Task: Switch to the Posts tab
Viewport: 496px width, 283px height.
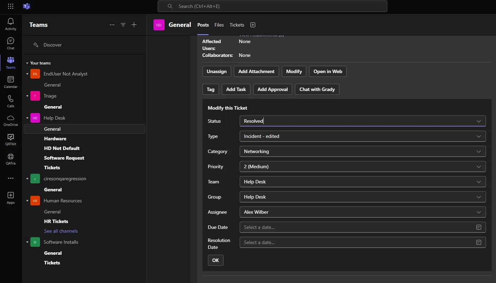Action: click(x=203, y=25)
